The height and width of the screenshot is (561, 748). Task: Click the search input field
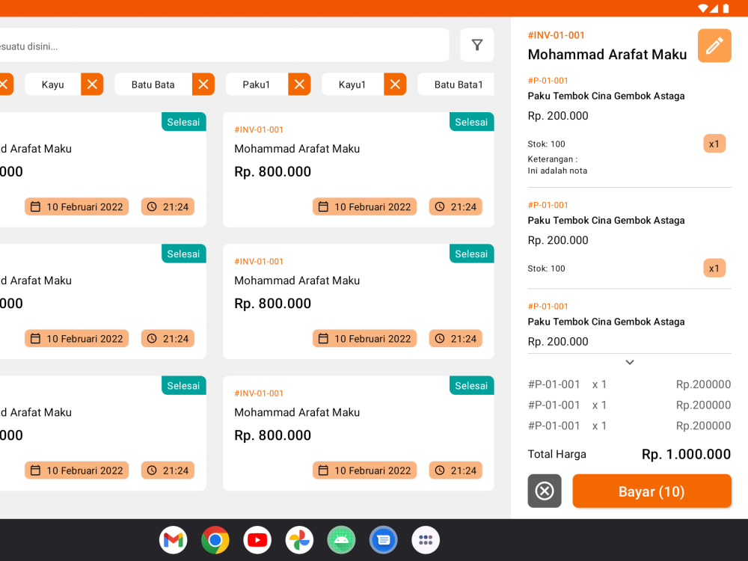pyautogui.click(x=224, y=46)
